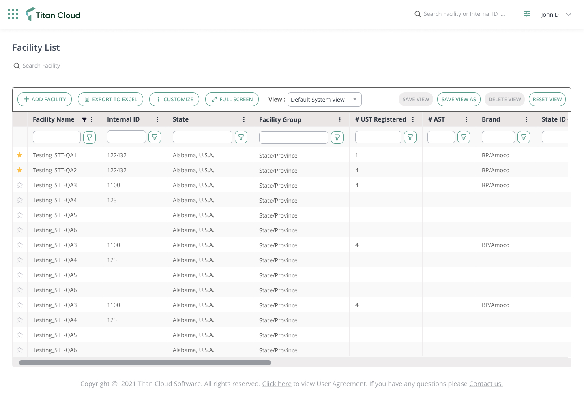Sort by # UST Registered header
The image size is (584, 401).
point(380,119)
